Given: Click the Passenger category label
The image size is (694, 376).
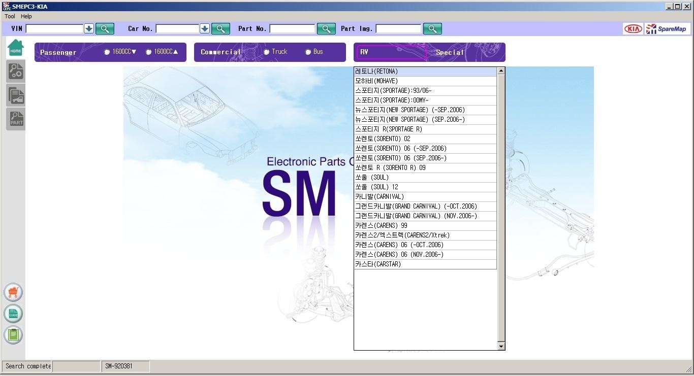Looking at the screenshot, I should point(58,52).
